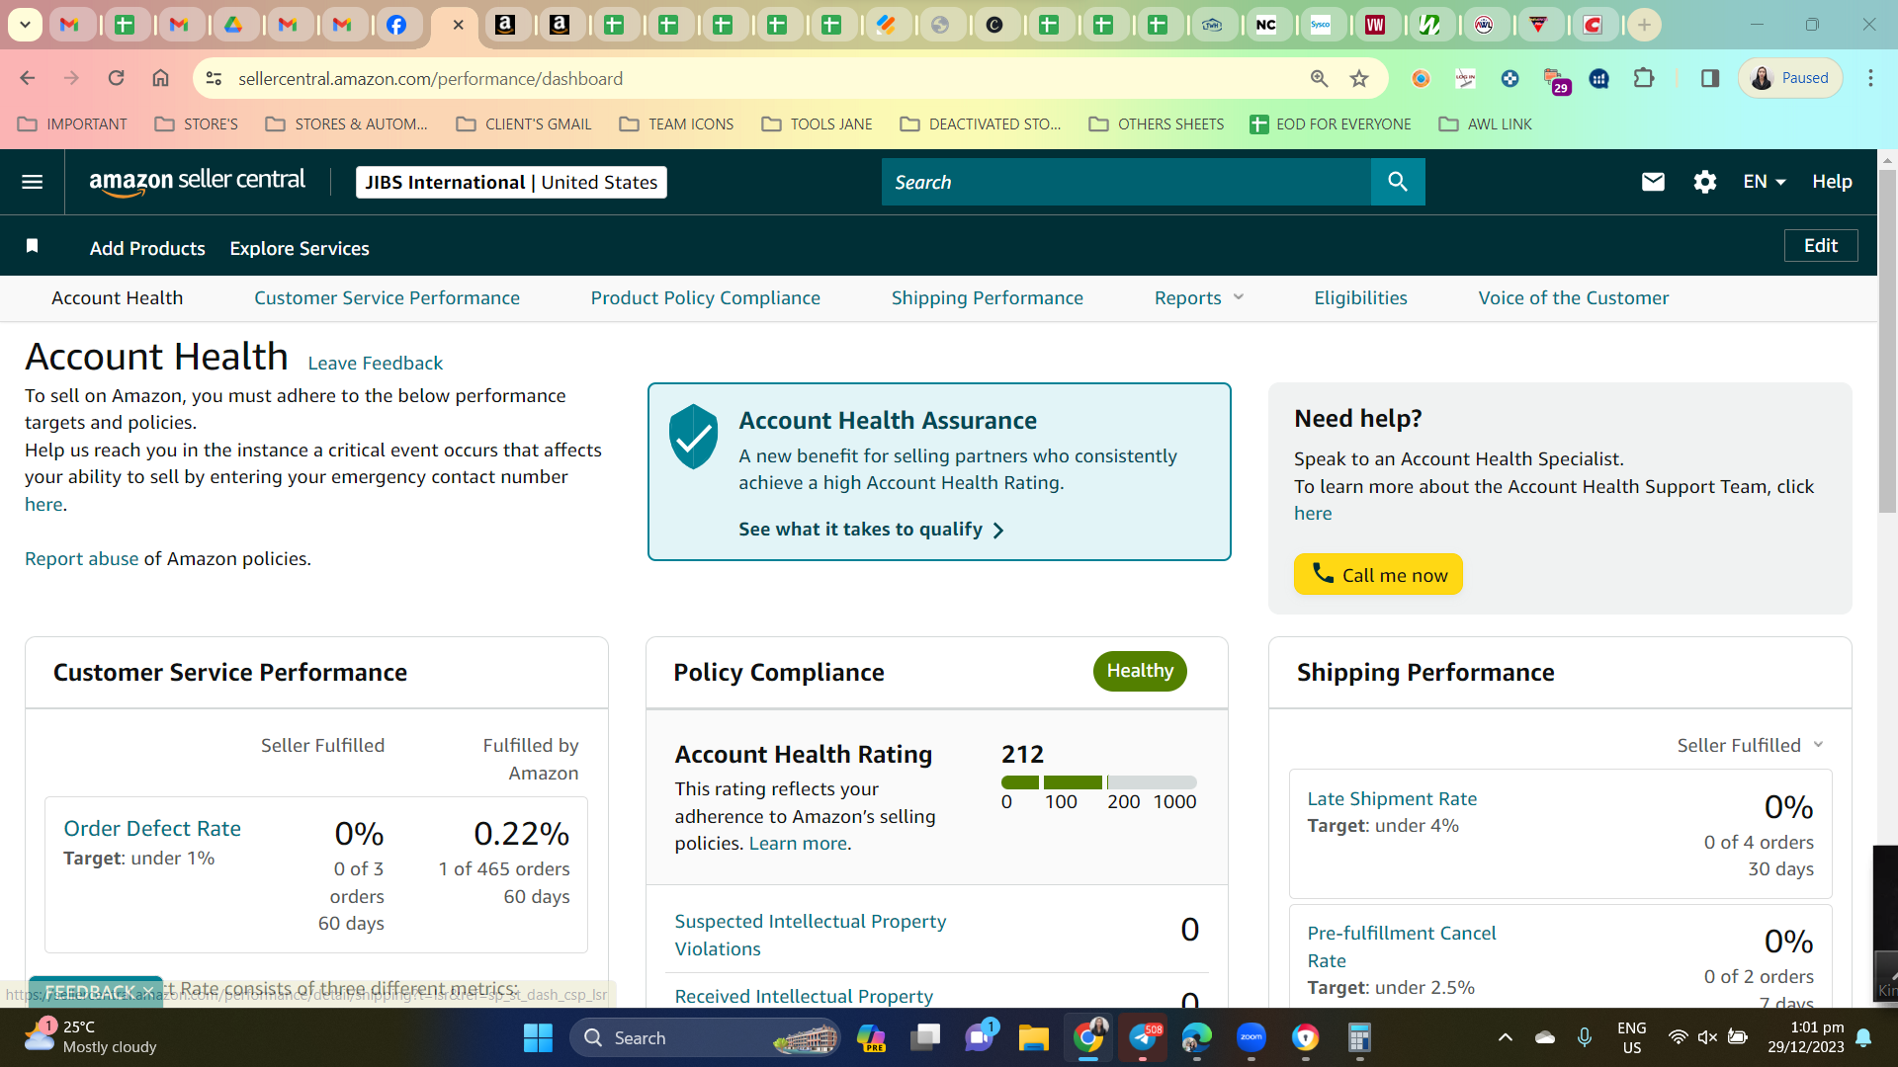Click the browser address bar URL
This screenshot has width=1898, height=1067.
coord(430,78)
